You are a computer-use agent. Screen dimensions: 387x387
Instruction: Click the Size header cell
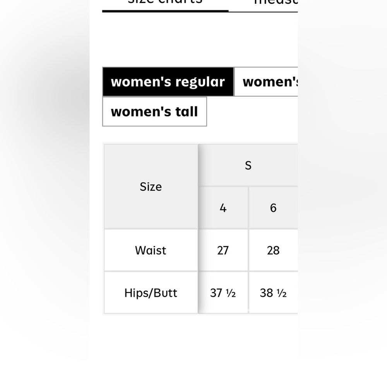tap(151, 187)
